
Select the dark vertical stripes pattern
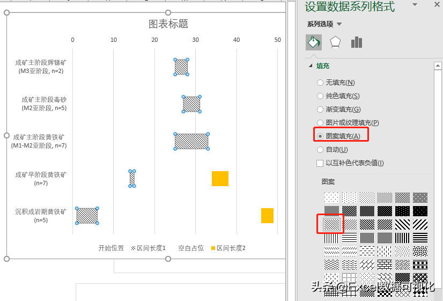[x=403, y=238]
